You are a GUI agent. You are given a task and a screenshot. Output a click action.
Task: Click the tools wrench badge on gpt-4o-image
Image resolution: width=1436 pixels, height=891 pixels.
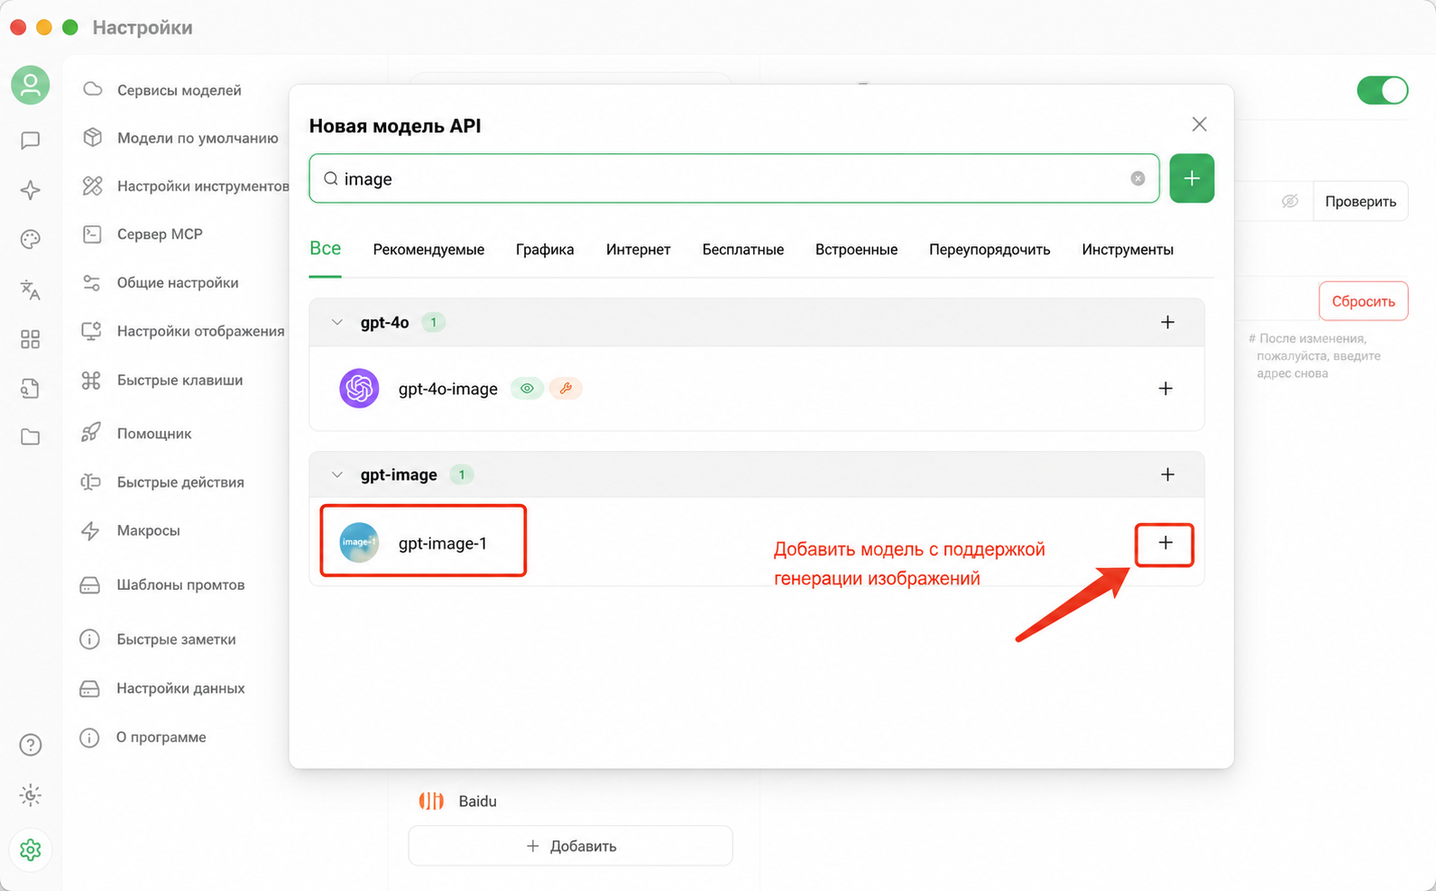coord(566,389)
